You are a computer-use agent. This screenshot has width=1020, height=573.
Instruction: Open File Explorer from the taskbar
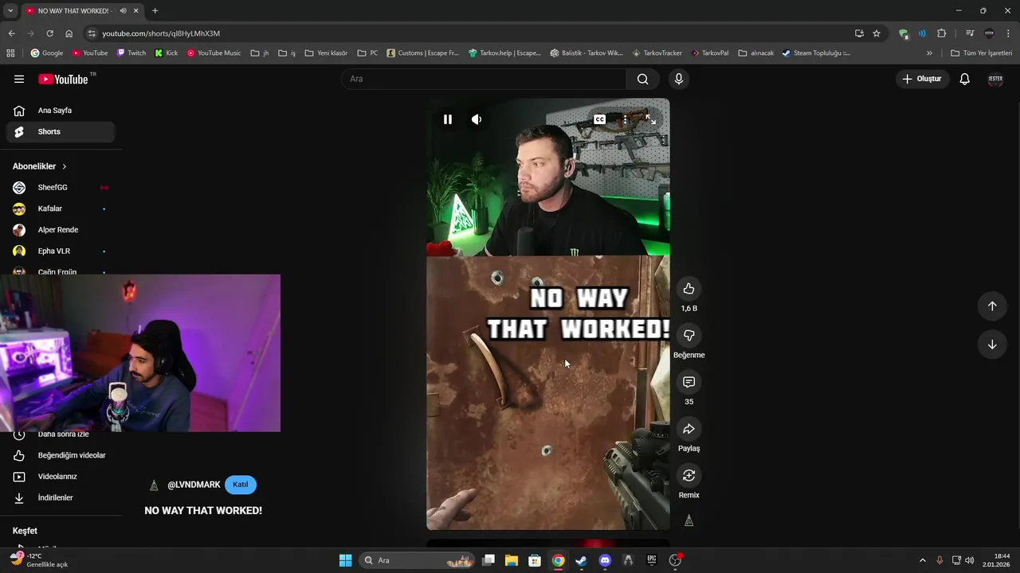tap(512, 560)
